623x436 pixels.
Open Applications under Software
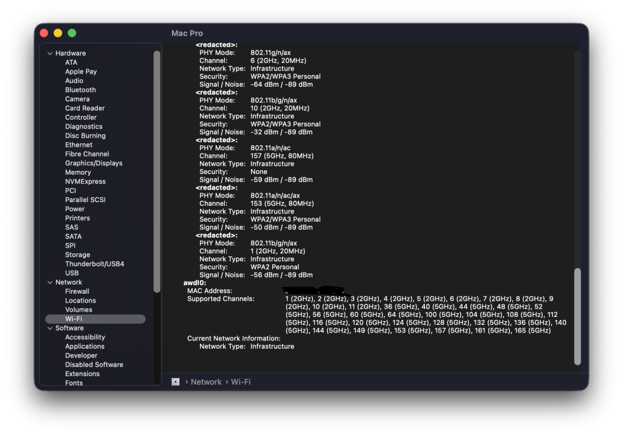[85, 346]
